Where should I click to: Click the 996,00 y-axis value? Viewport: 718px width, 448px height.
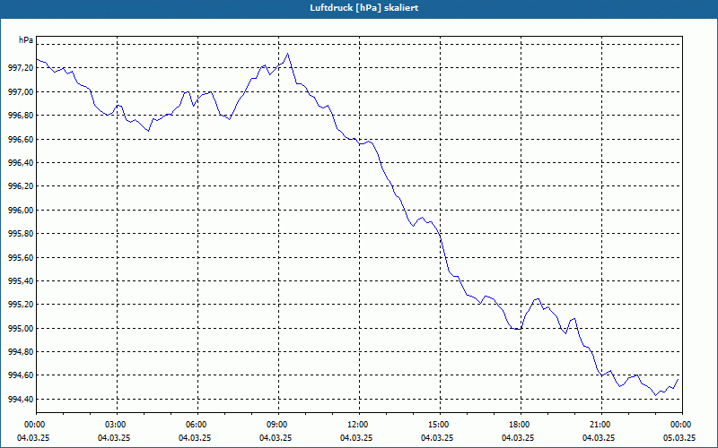click(21, 211)
